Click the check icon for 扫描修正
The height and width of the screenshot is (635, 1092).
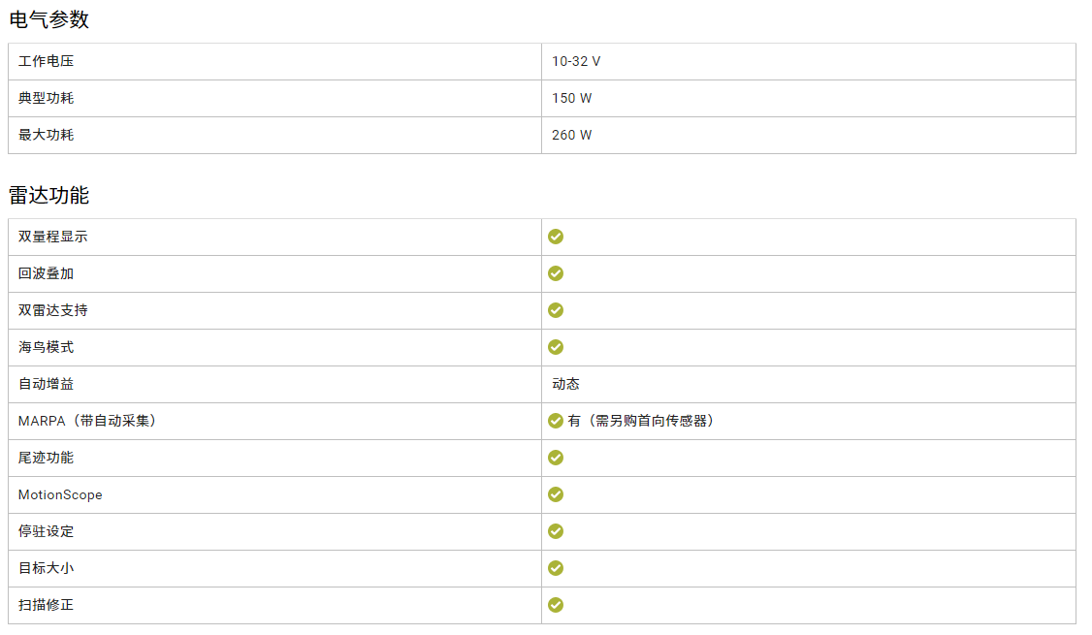click(x=556, y=605)
